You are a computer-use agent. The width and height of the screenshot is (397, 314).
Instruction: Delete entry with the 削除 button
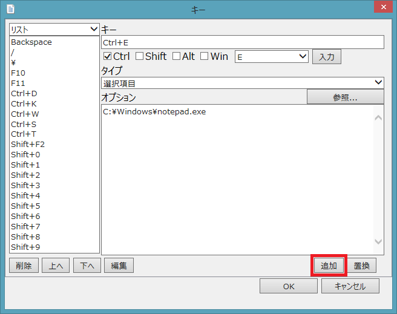click(24, 266)
